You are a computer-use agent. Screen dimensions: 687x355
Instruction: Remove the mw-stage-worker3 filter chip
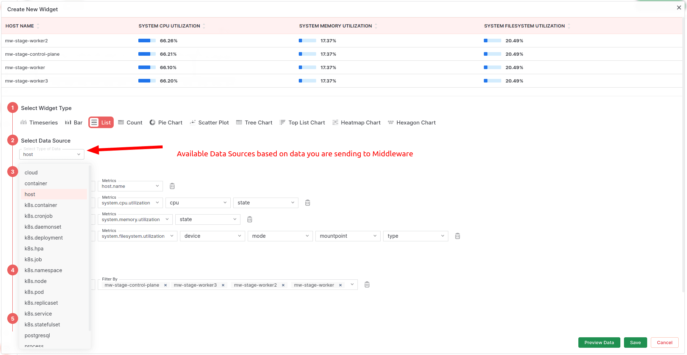[x=223, y=285]
